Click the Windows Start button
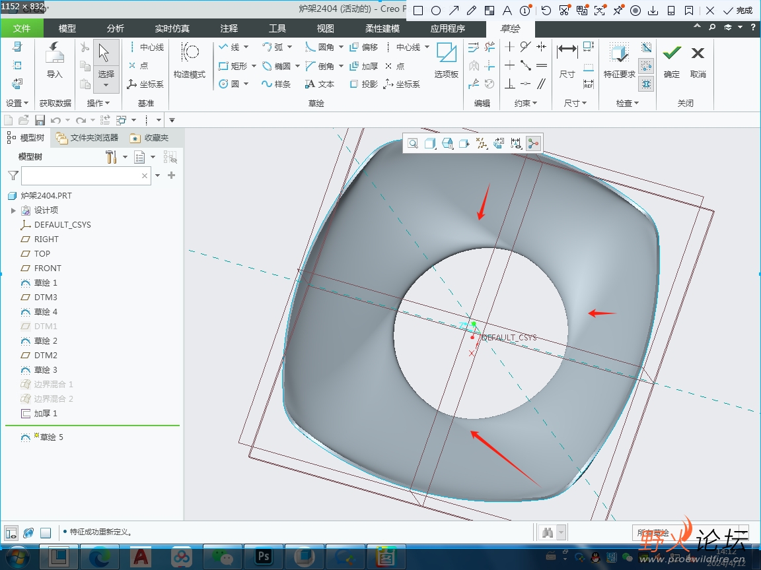The image size is (761, 570). 17,557
